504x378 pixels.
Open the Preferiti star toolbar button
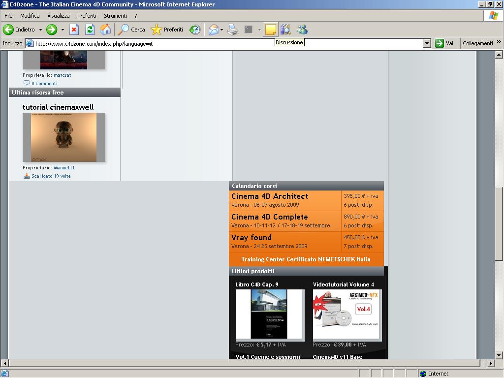(167, 30)
